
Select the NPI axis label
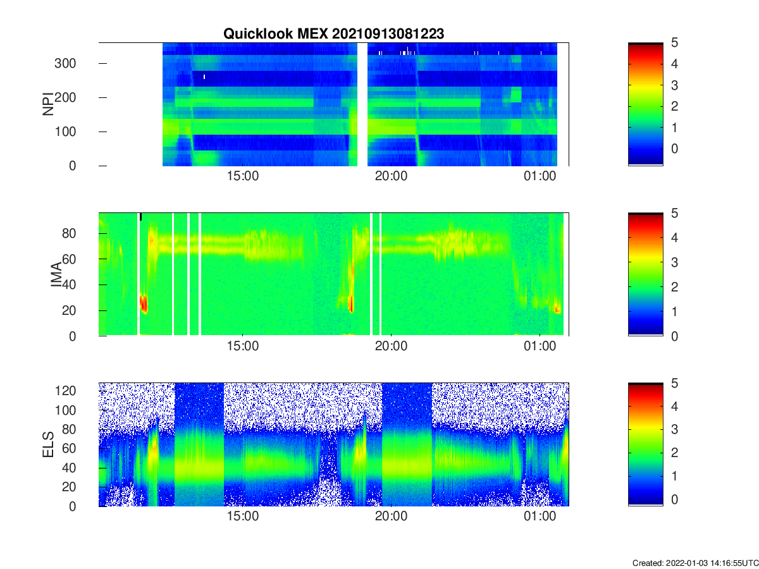pyautogui.click(x=48, y=104)
